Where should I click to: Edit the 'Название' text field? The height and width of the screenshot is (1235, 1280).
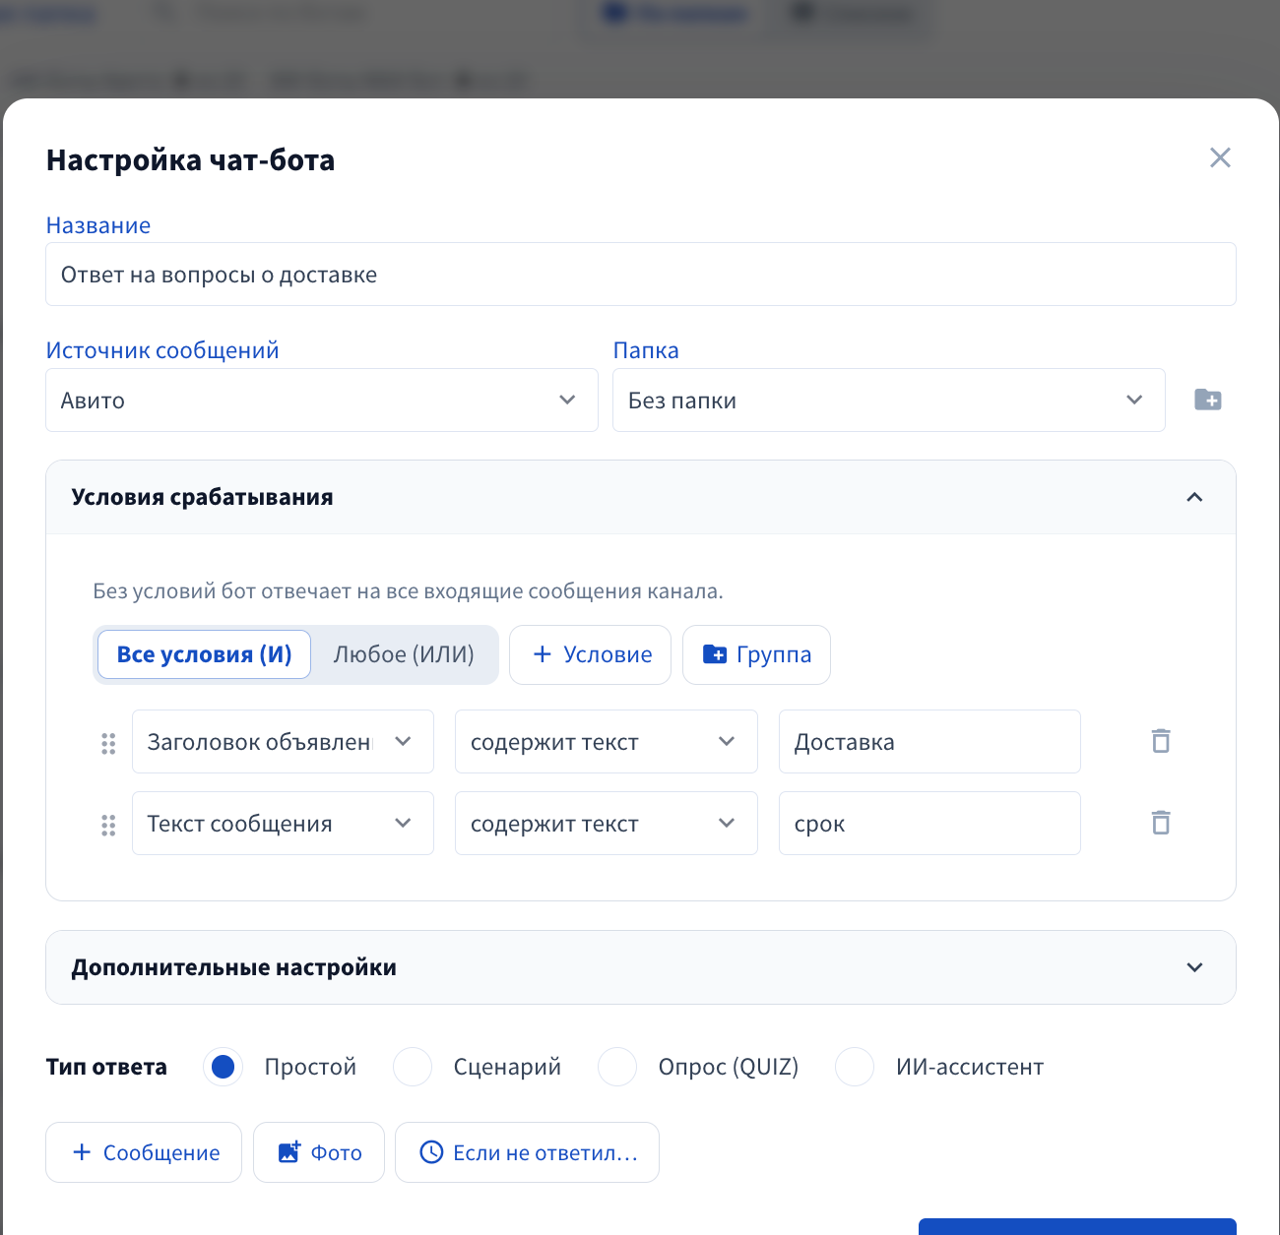(641, 274)
